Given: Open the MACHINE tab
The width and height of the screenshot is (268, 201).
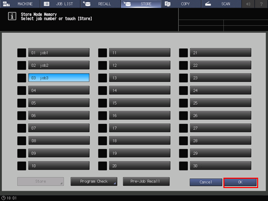Looking at the screenshot, I should point(20,4).
